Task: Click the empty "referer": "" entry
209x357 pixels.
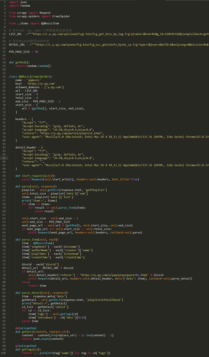Action: click(x=34, y=162)
